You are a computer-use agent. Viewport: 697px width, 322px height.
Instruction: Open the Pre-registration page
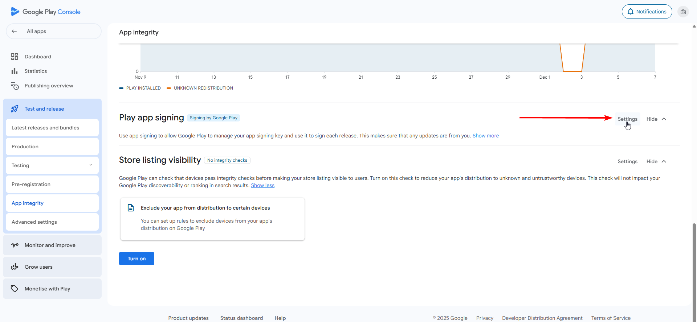click(x=52, y=184)
